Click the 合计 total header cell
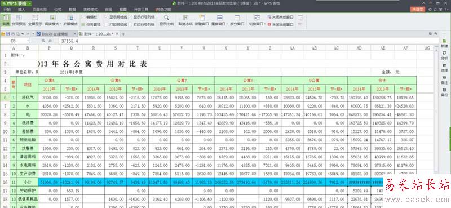The height and width of the screenshot is (208, 451). pyautogui.click(x=382, y=81)
